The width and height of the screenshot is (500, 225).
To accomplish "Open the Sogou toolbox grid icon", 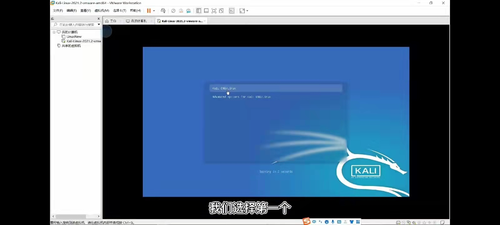I will [358, 222].
